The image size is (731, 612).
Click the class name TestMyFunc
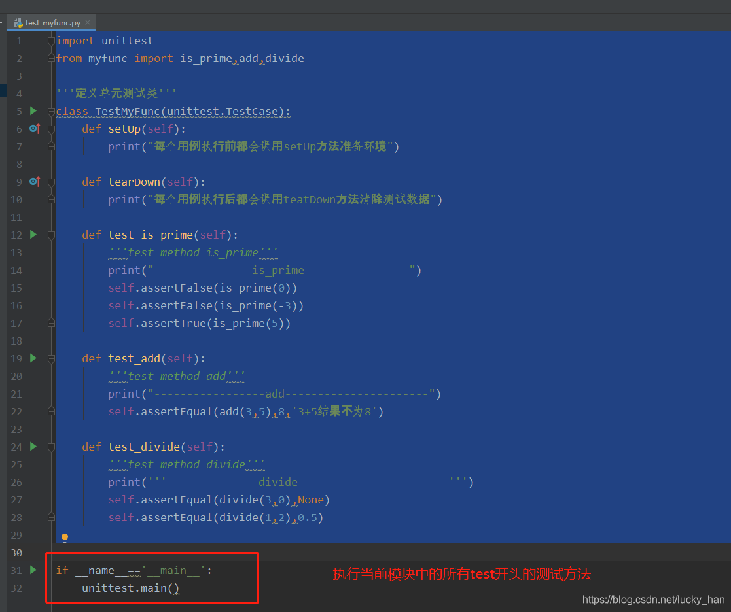tap(127, 112)
